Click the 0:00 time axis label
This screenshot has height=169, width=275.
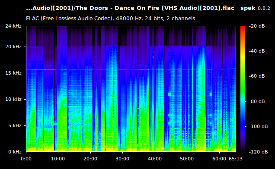click(26, 159)
